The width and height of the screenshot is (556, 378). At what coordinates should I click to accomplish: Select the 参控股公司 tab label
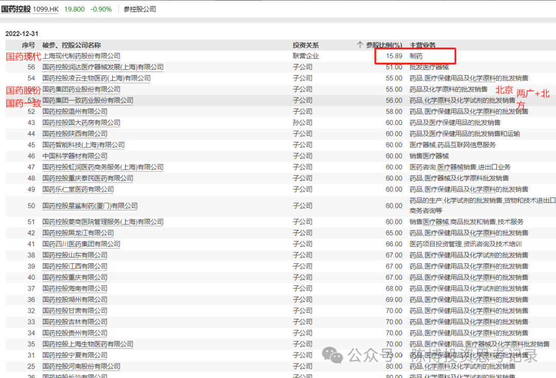[x=140, y=9]
